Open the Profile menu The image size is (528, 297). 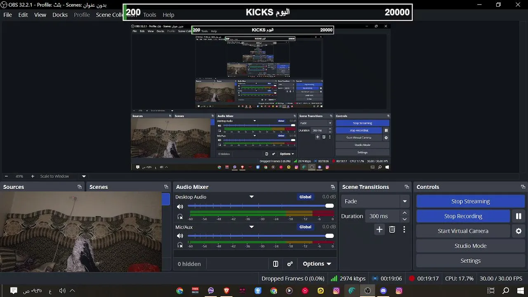(x=82, y=14)
